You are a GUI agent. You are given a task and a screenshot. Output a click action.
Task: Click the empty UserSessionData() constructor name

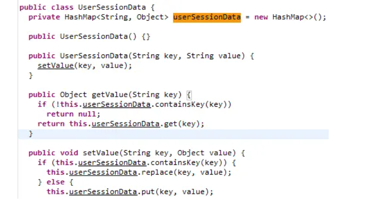(94, 37)
